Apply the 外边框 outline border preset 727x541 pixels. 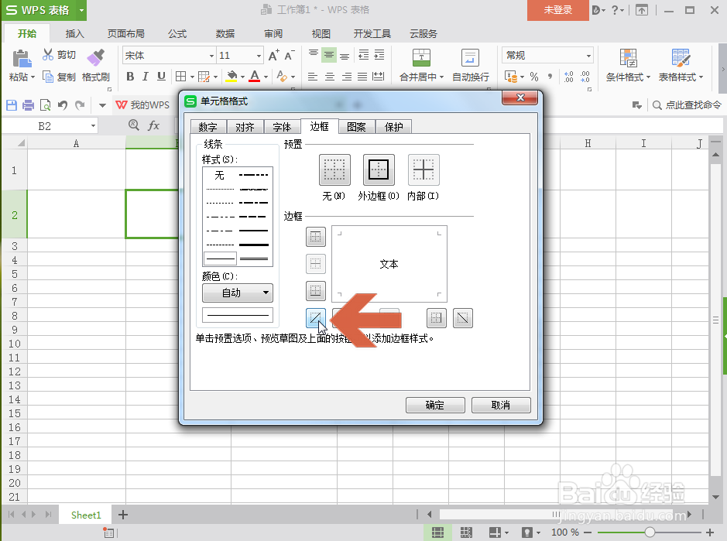(379, 169)
